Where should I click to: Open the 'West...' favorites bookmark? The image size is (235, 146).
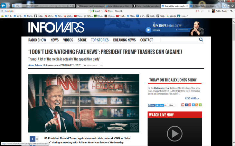[68, 16]
